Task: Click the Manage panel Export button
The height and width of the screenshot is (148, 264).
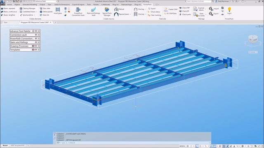Action: (214, 14)
